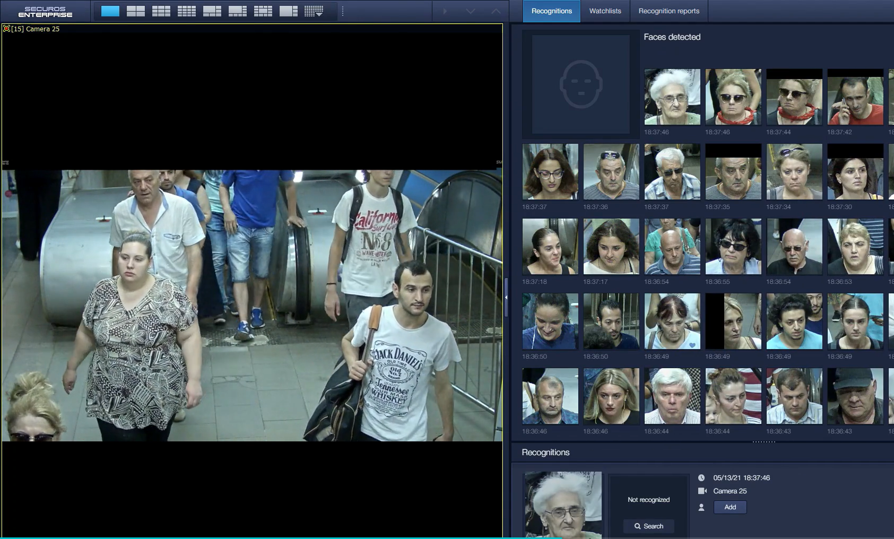Switch to the 2x2 camera grid layout

[136, 11]
